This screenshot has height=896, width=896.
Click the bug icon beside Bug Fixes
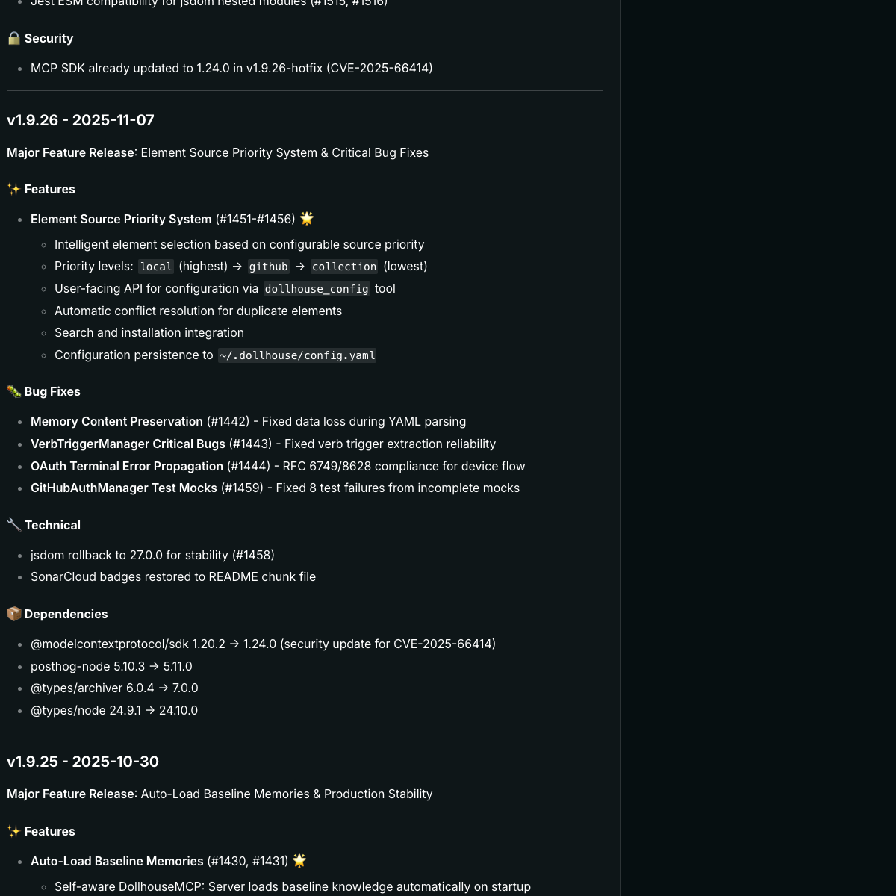click(x=13, y=391)
